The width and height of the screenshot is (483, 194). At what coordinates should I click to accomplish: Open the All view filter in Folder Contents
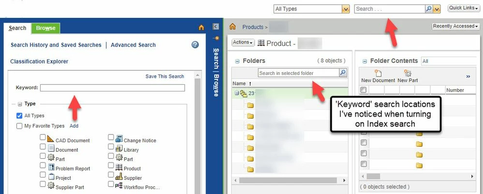pyautogui.click(x=449, y=61)
